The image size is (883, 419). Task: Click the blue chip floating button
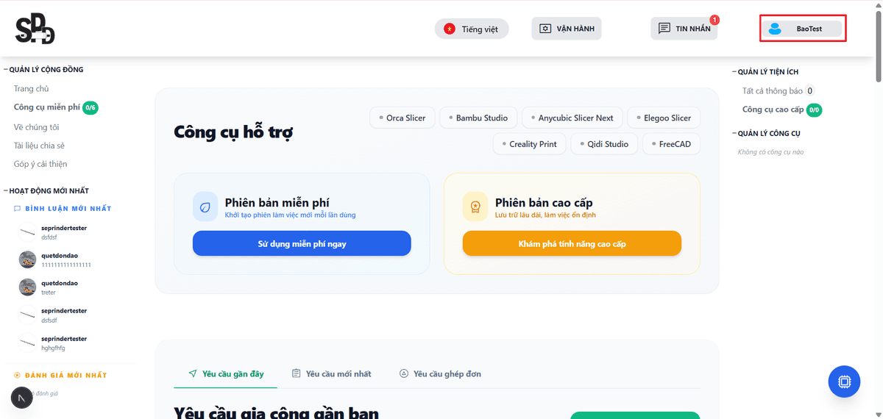coord(844,382)
